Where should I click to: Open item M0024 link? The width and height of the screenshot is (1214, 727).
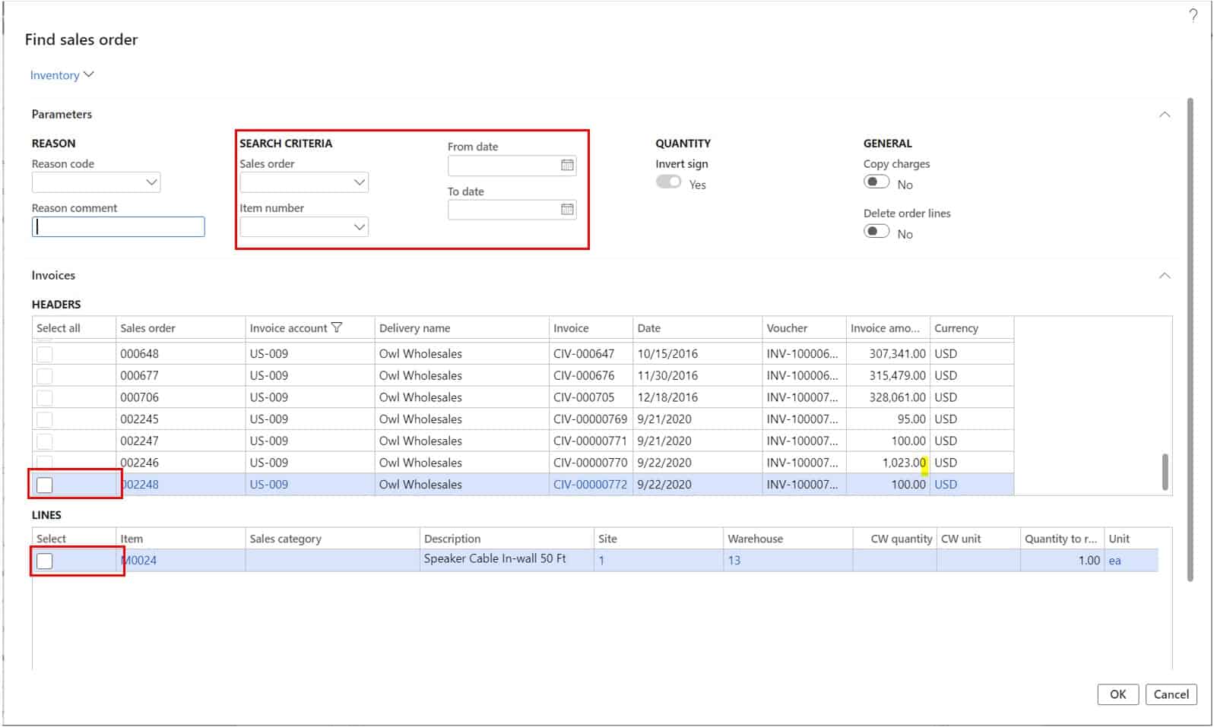(x=139, y=561)
